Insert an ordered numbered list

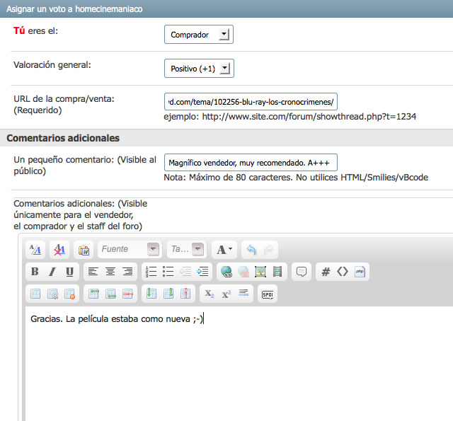[x=150, y=272]
